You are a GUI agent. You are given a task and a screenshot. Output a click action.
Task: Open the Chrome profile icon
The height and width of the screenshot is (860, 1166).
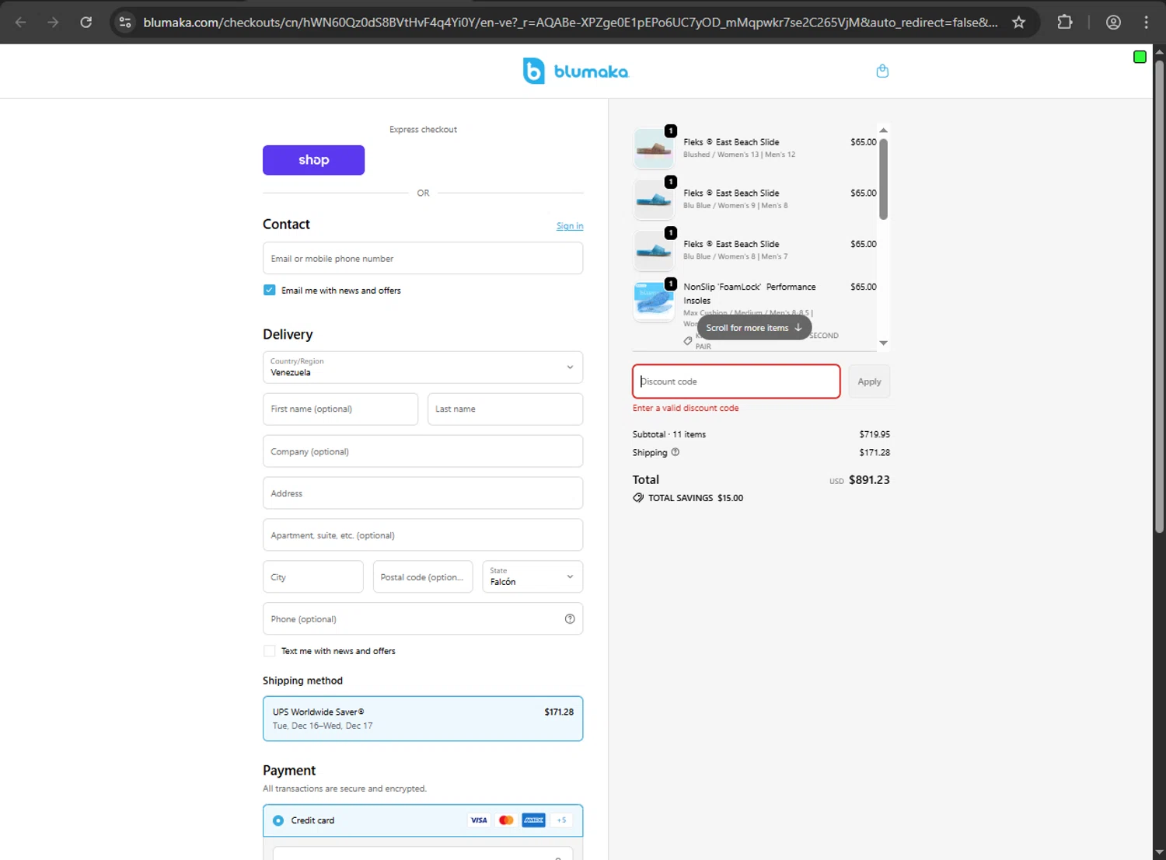pos(1113,22)
